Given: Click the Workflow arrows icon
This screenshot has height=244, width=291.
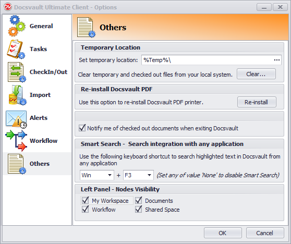Looking at the screenshot, I should click(x=16, y=141).
